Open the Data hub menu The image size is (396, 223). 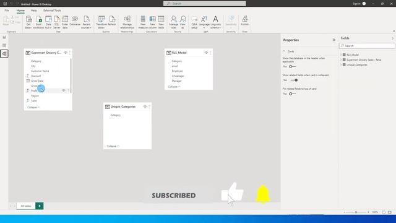tap(48, 22)
